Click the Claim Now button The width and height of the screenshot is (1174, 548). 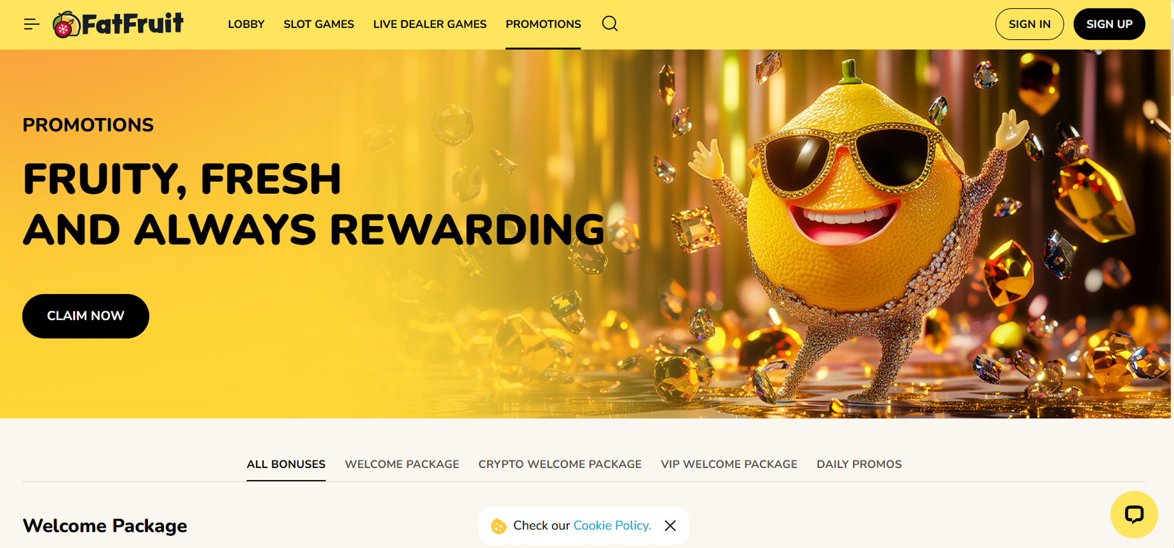(86, 316)
